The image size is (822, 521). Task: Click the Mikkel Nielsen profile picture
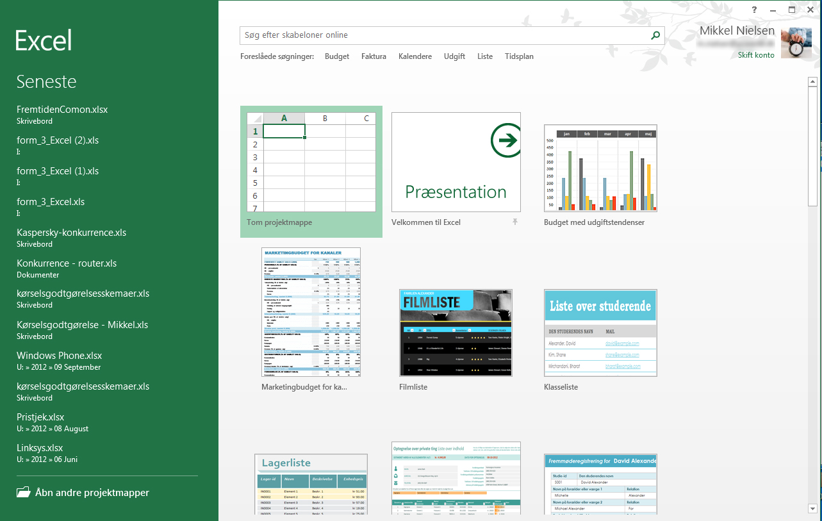pos(796,43)
